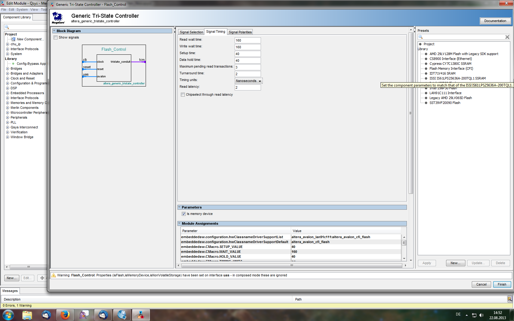Screen dimensions: 514x321
Task: Click the Read latency field
Action: pyautogui.click(x=248, y=87)
